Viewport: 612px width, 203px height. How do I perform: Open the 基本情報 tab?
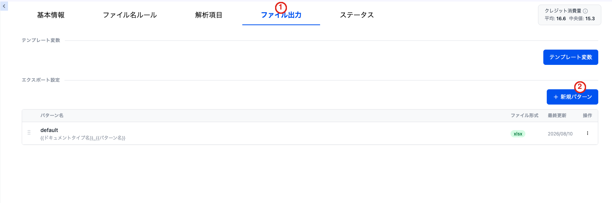[51, 15]
